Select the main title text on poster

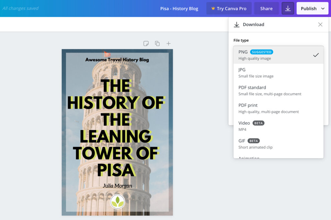click(x=116, y=128)
